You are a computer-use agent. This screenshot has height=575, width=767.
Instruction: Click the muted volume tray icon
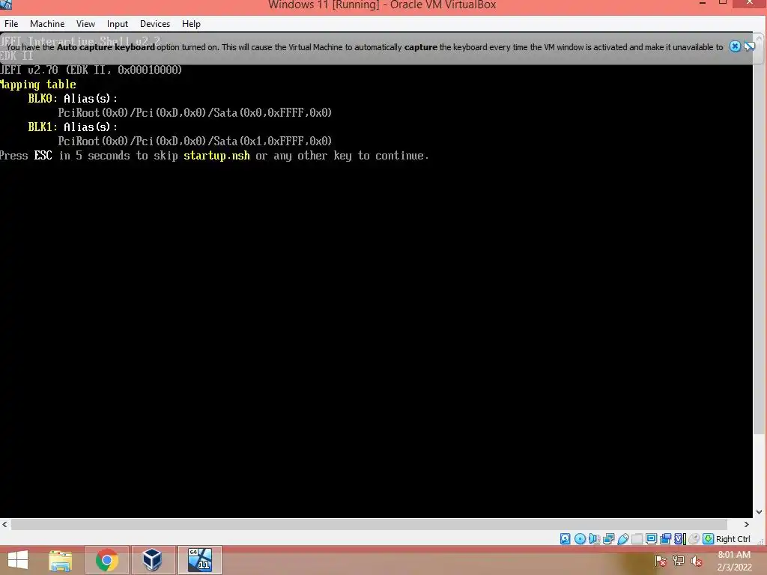(x=696, y=561)
